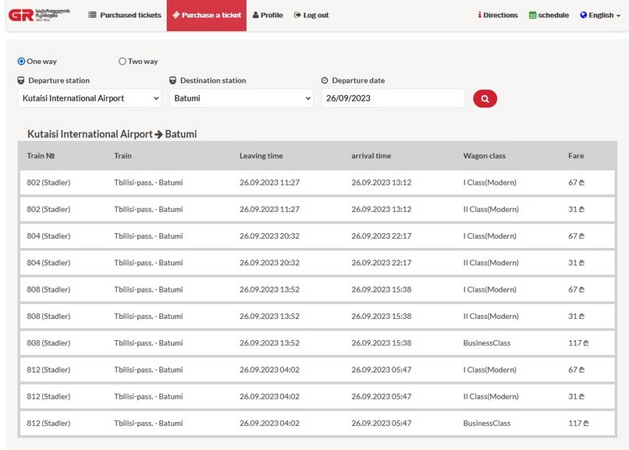629x450 pixels.
Task: Click the list icon beside Purchased tickets
Action: pyautogui.click(x=92, y=15)
